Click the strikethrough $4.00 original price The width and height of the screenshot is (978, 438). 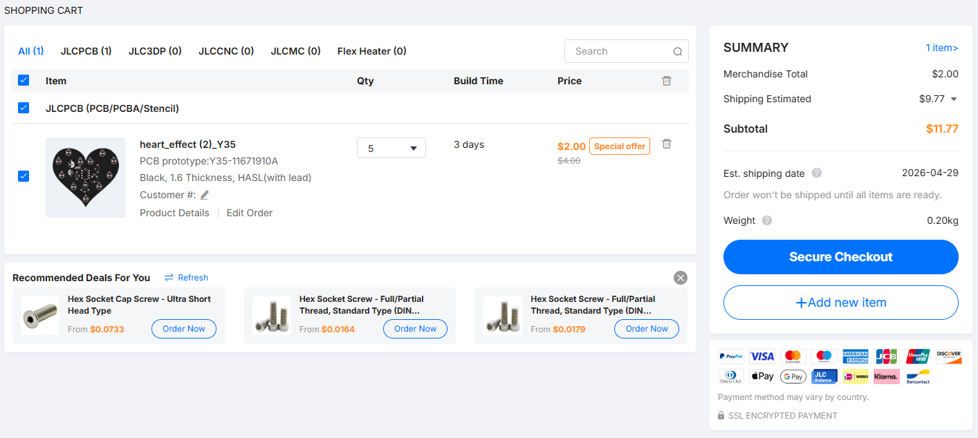coord(569,160)
